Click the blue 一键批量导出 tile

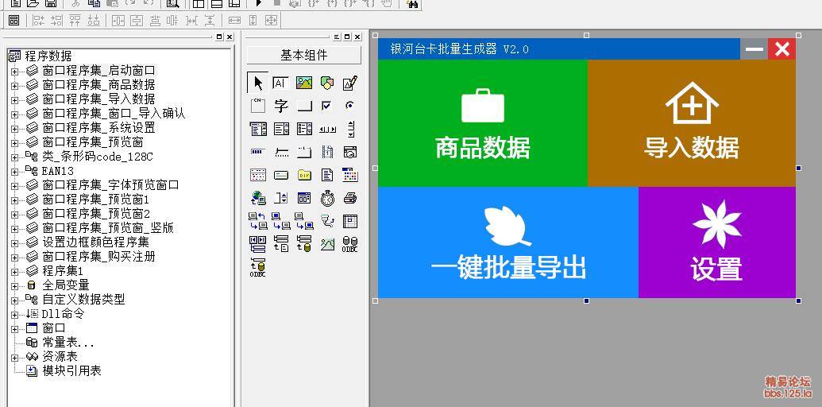pyautogui.click(x=508, y=242)
